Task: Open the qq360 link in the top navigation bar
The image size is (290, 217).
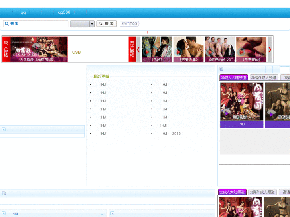Action: click(x=64, y=12)
